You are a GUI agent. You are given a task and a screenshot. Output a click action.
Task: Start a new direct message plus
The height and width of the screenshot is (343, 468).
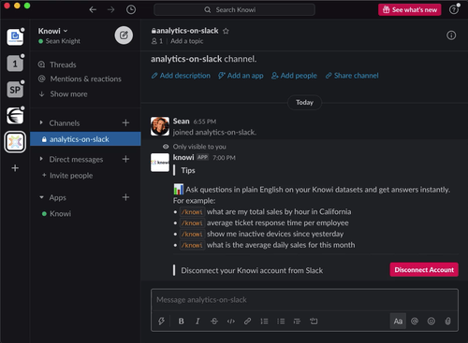[x=125, y=159]
